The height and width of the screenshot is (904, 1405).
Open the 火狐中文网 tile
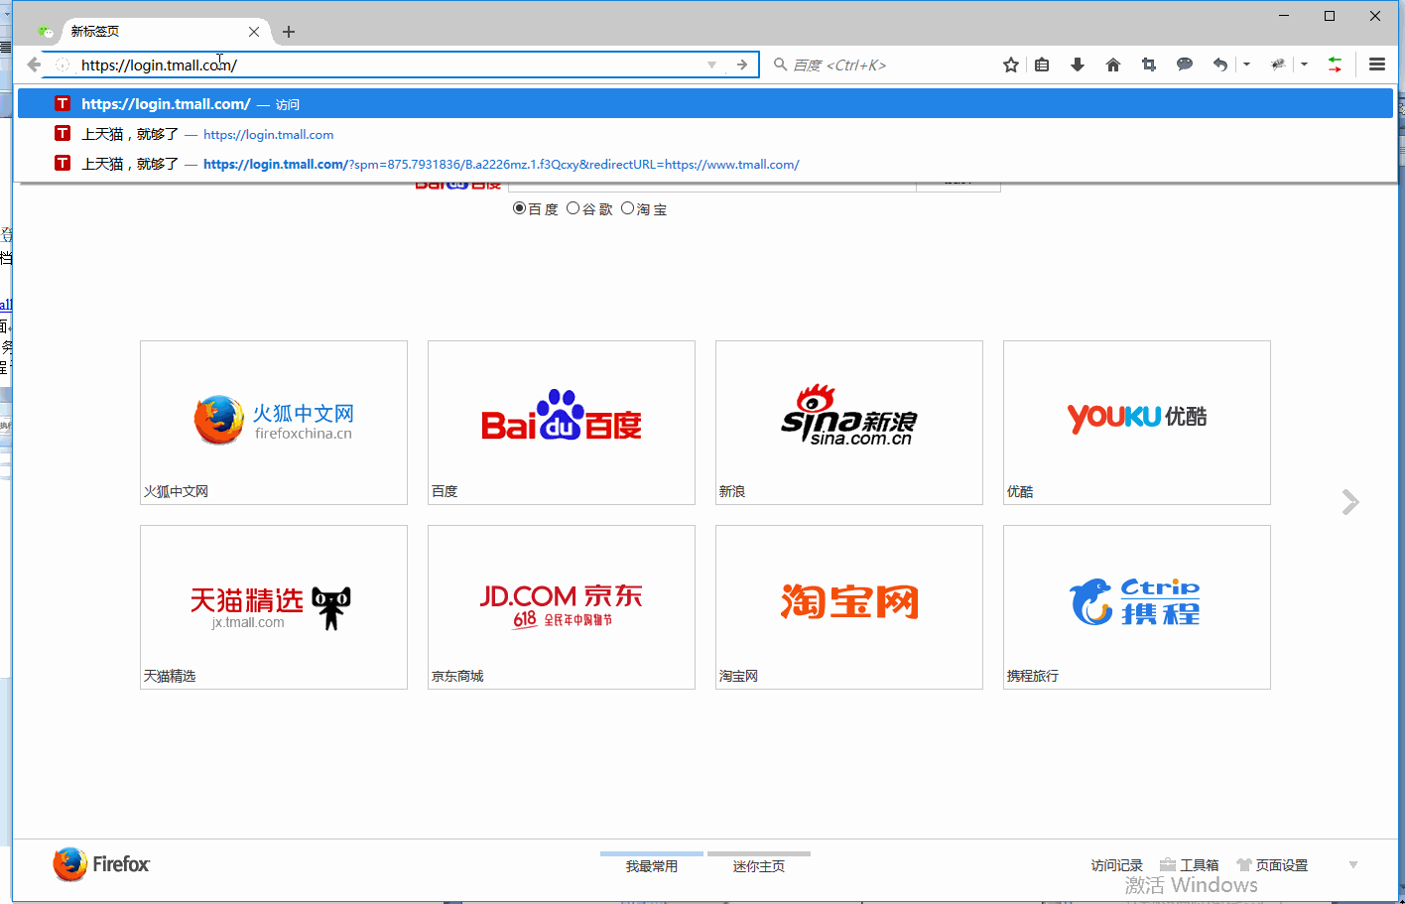tap(274, 423)
